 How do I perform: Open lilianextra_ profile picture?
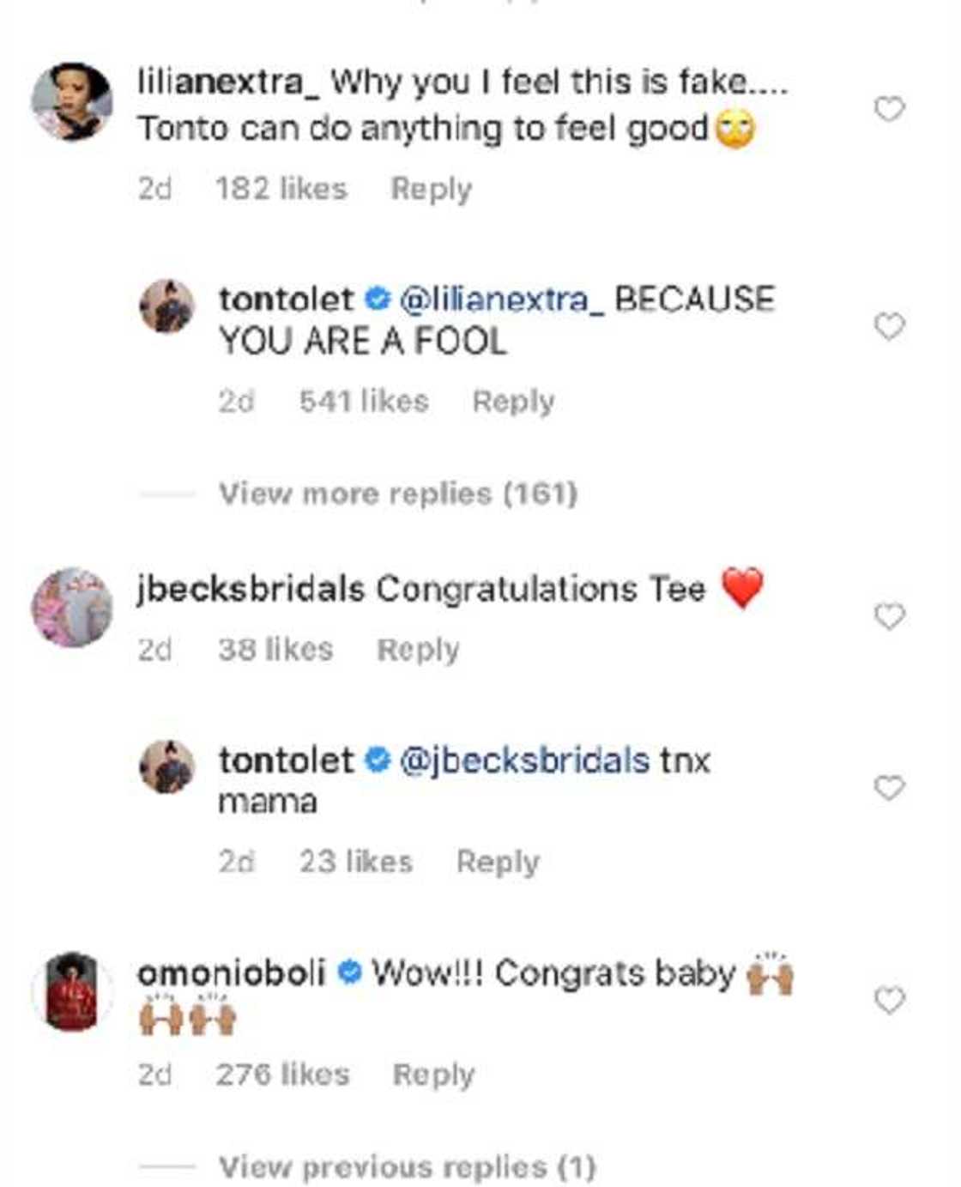pos(72,101)
